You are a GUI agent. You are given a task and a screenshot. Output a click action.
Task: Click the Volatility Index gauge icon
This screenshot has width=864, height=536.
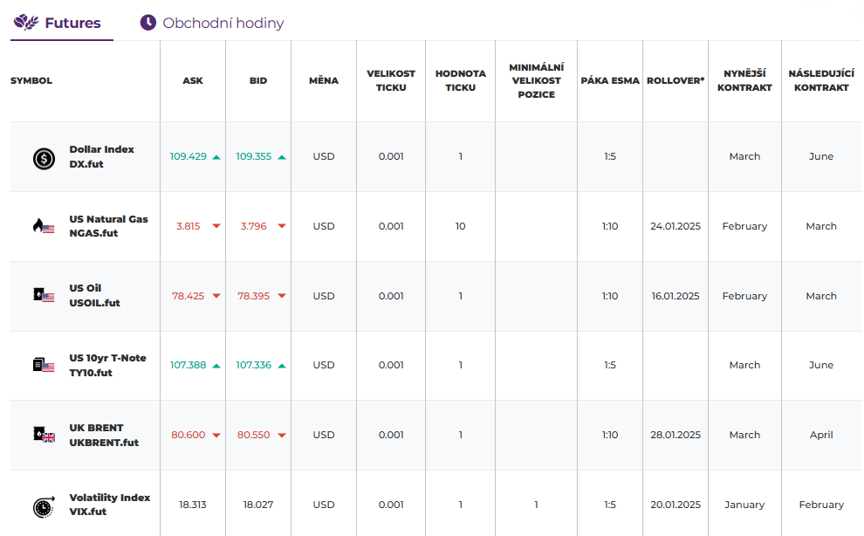[44, 505]
